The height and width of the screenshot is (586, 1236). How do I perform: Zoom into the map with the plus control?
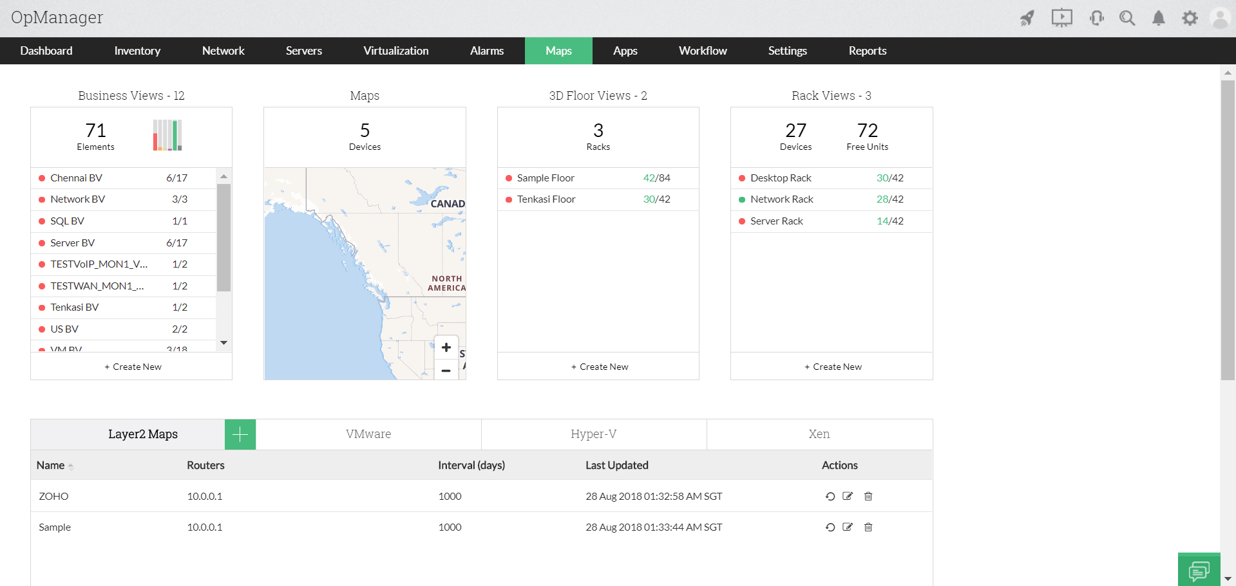point(446,347)
